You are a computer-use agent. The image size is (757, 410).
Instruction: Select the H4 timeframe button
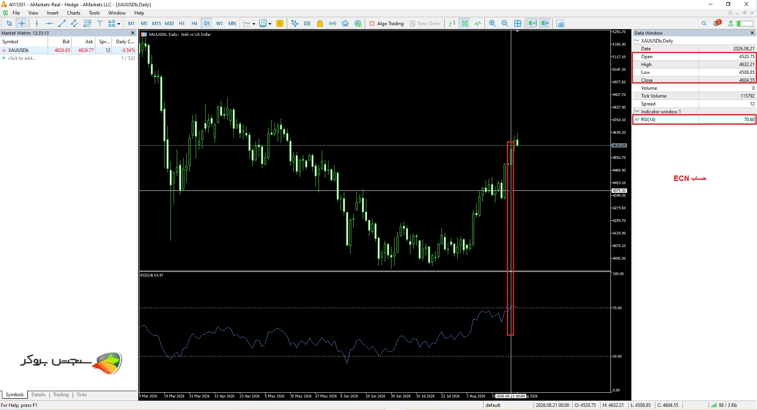pyautogui.click(x=194, y=24)
